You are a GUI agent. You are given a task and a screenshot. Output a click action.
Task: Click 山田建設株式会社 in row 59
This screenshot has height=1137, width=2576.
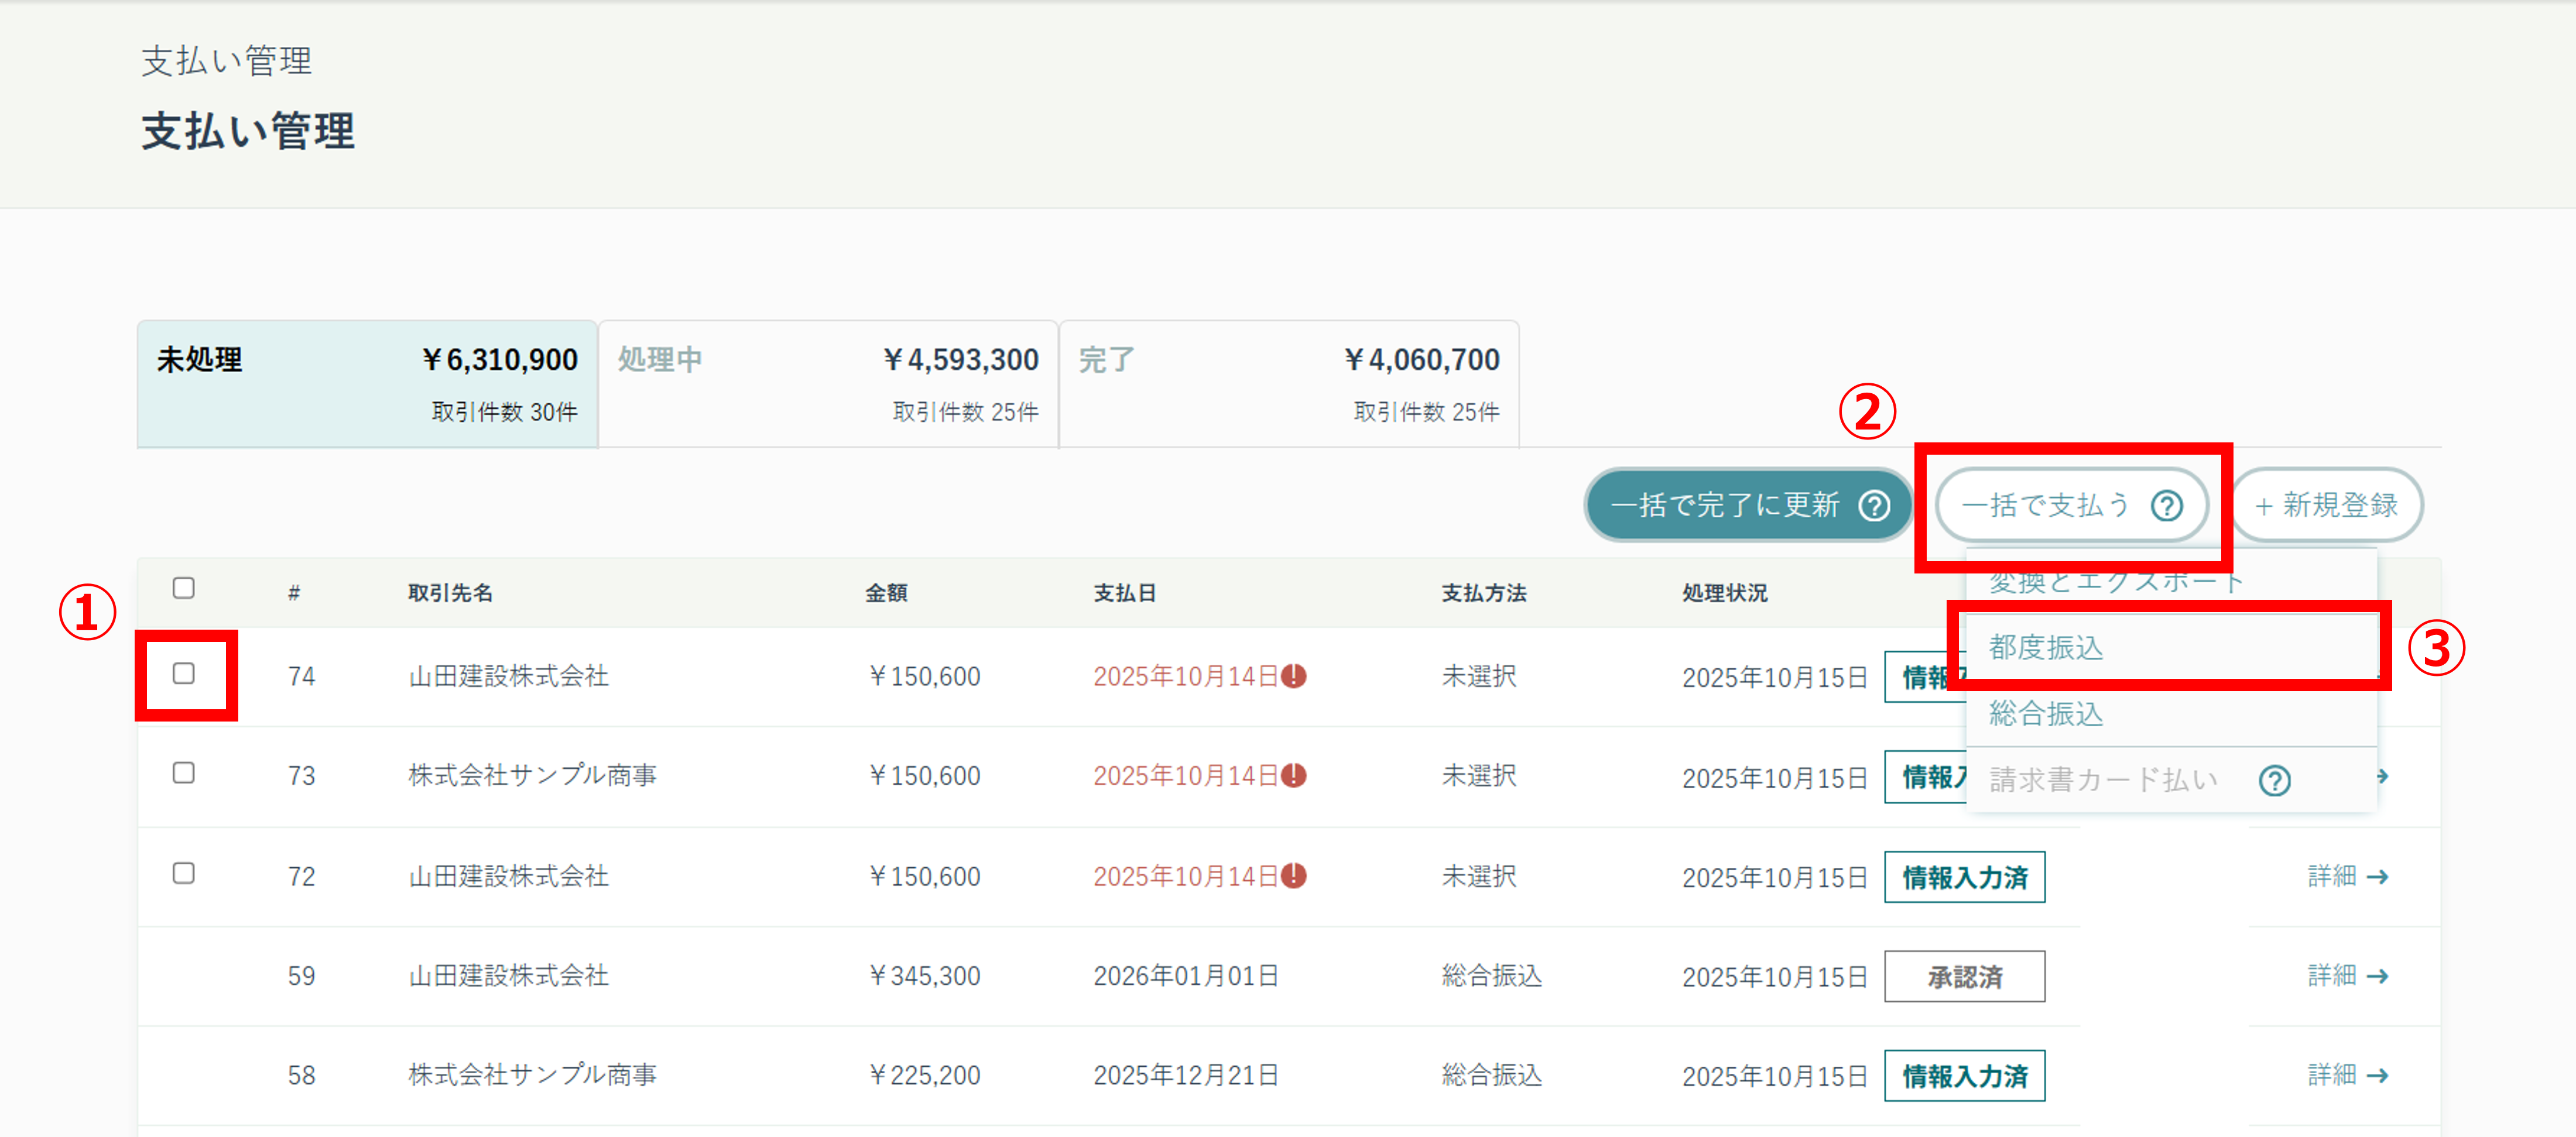[x=508, y=975]
